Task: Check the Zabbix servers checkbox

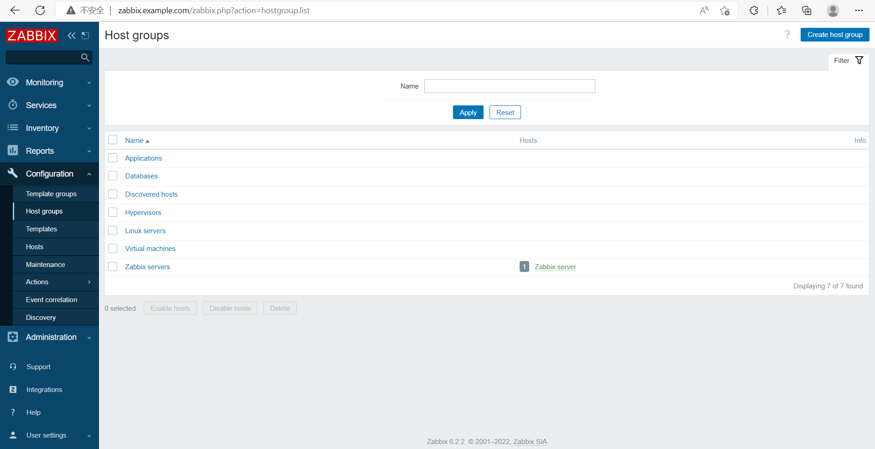Action: click(113, 266)
